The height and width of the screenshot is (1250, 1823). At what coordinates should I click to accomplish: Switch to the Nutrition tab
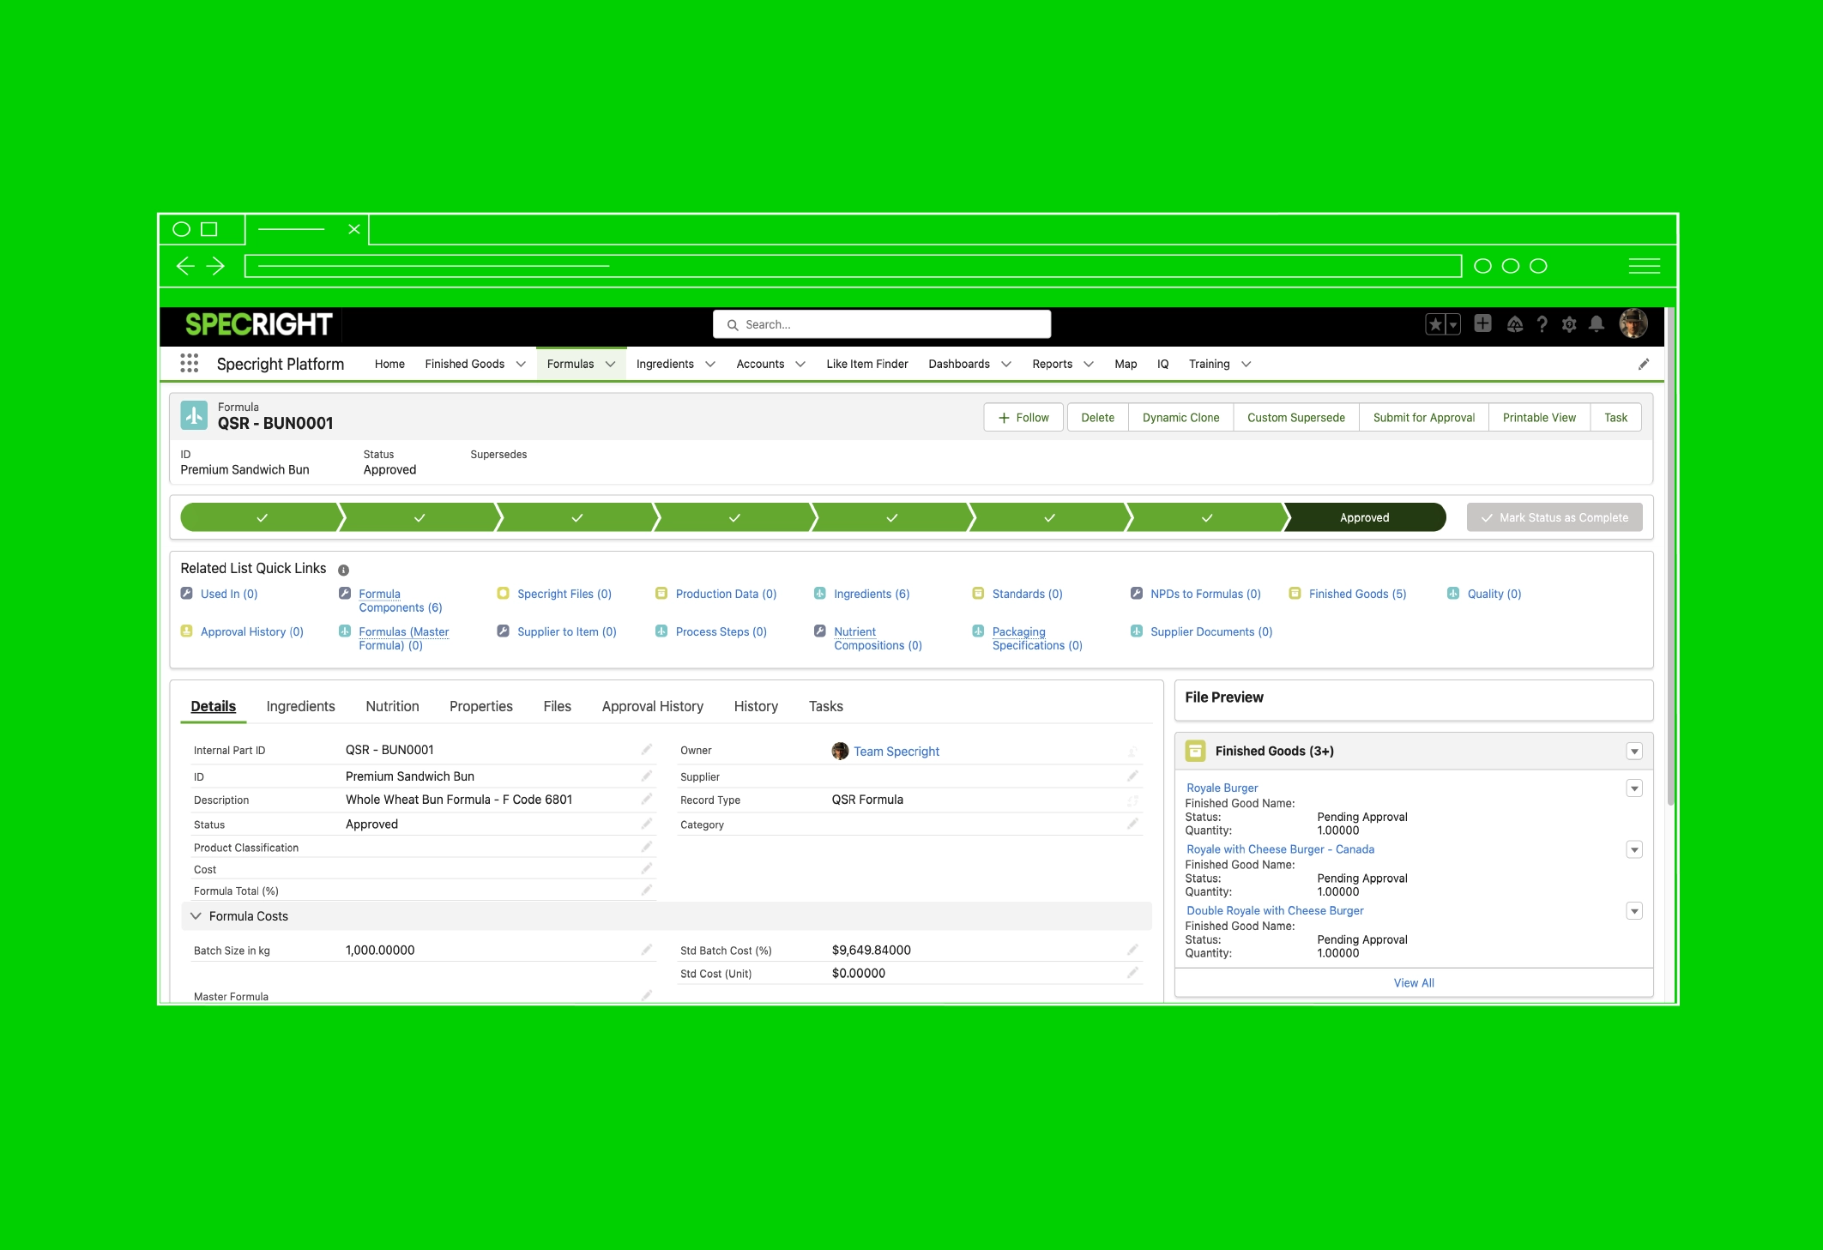pyautogui.click(x=392, y=706)
